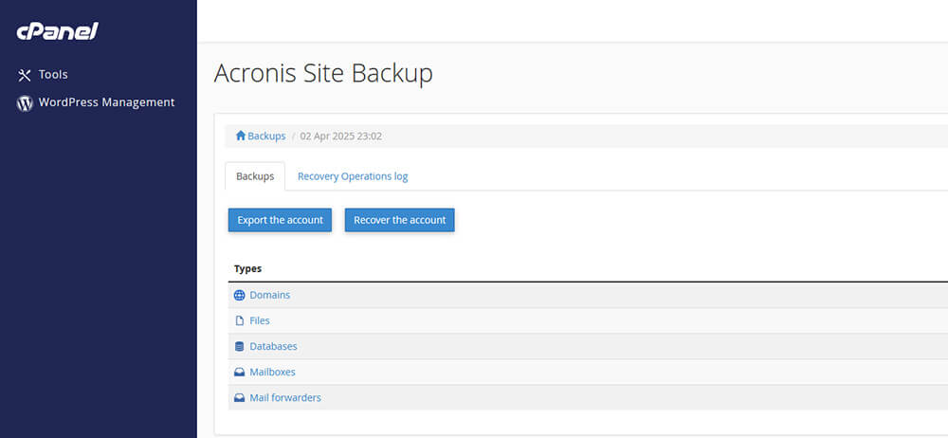The height and width of the screenshot is (438, 948).
Task: Select the Backups tab
Action: click(x=255, y=176)
